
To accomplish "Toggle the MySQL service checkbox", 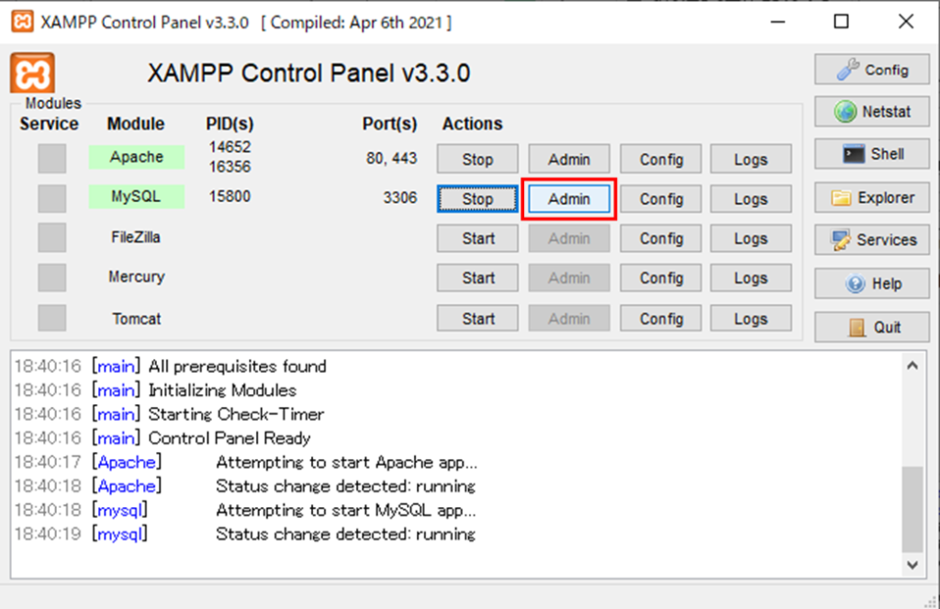I will coord(52,197).
